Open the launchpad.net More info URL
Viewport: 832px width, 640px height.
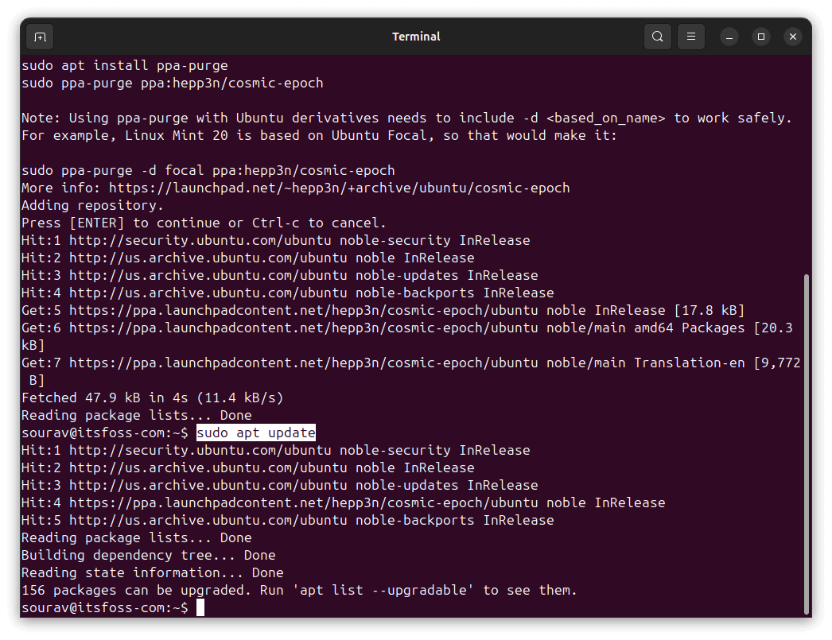click(339, 188)
